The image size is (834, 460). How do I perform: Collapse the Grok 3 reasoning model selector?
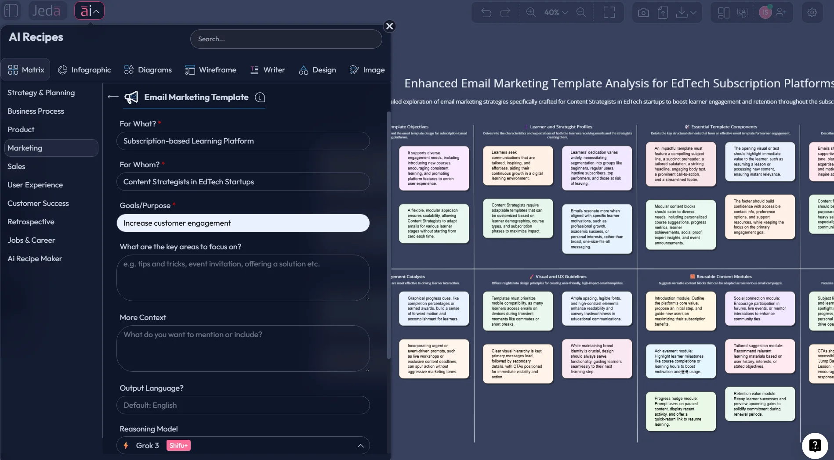pos(361,446)
